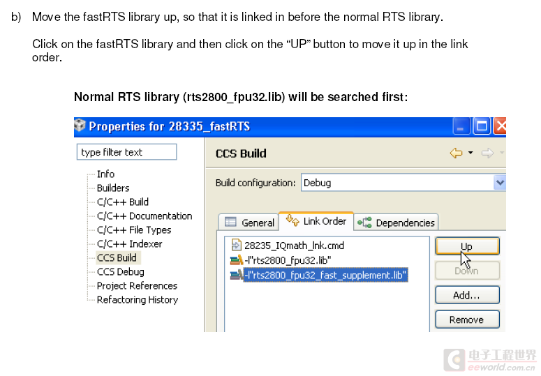The height and width of the screenshot is (376, 541).
Task: Open the Build configuration Debug dropdown
Action: tap(500, 182)
